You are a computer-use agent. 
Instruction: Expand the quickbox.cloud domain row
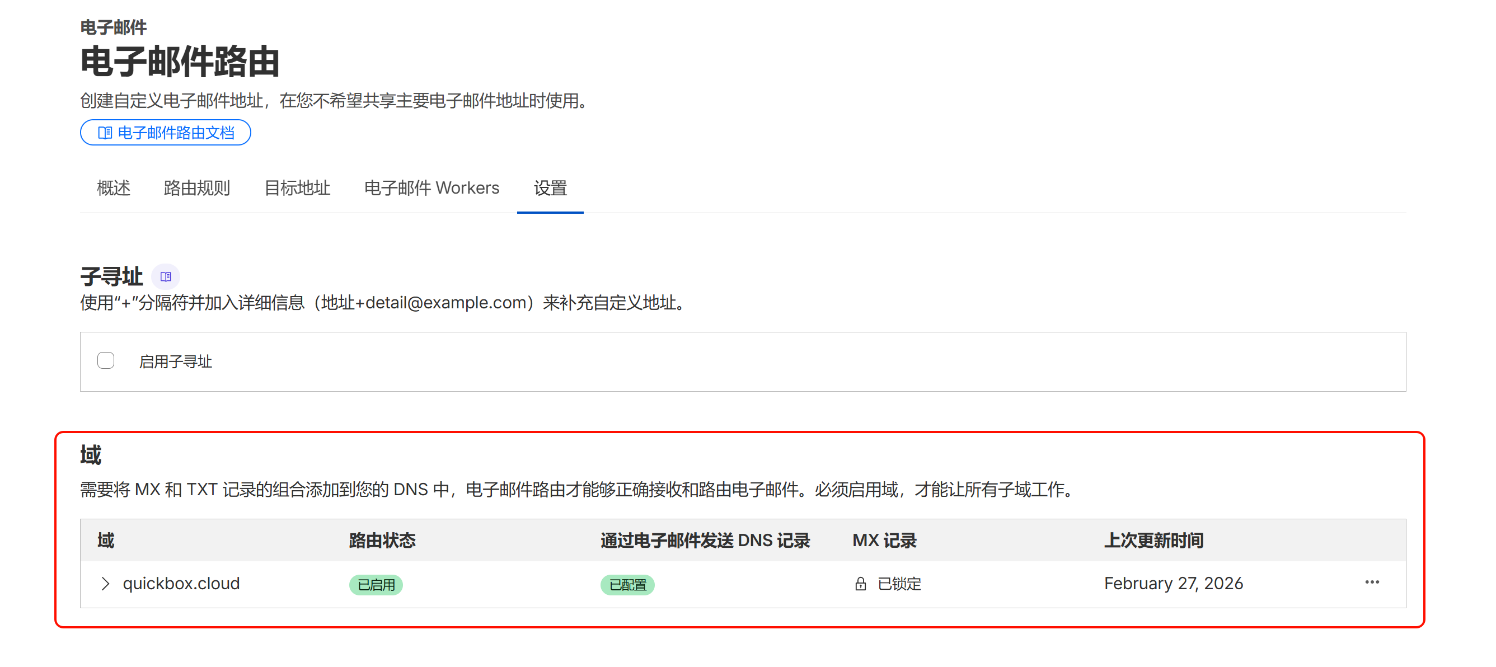(x=105, y=584)
